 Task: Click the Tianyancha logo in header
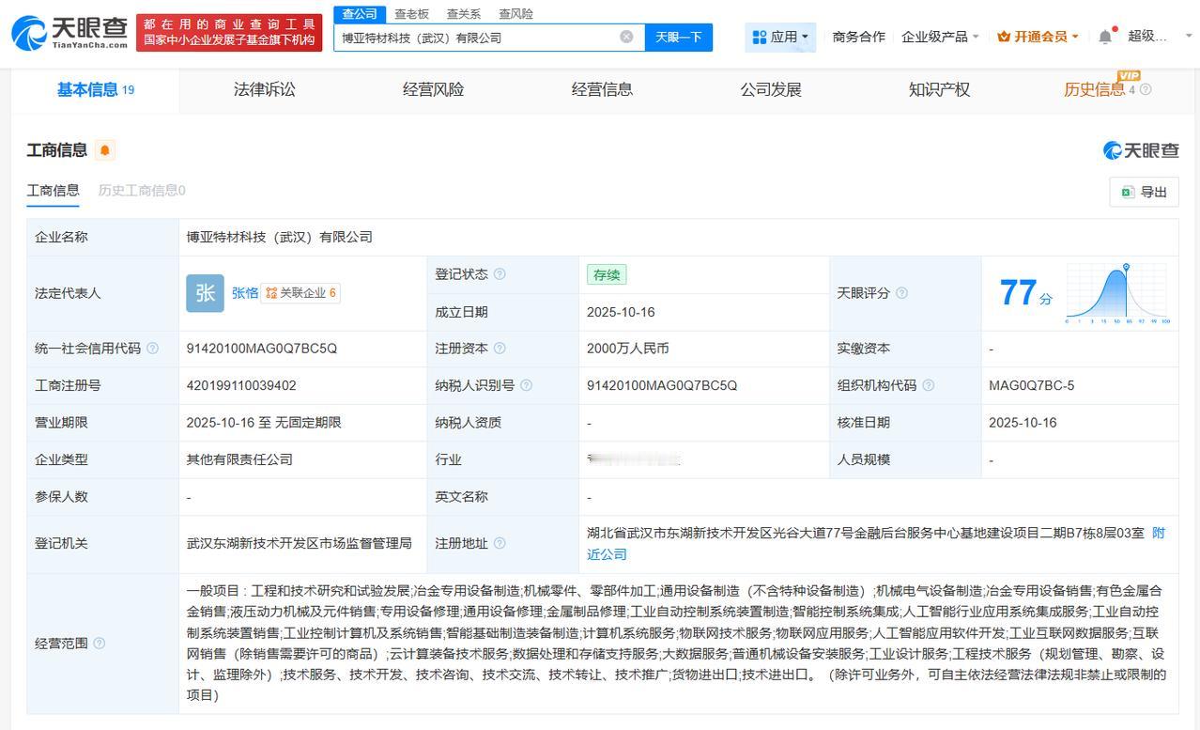click(x=69, y=33)
